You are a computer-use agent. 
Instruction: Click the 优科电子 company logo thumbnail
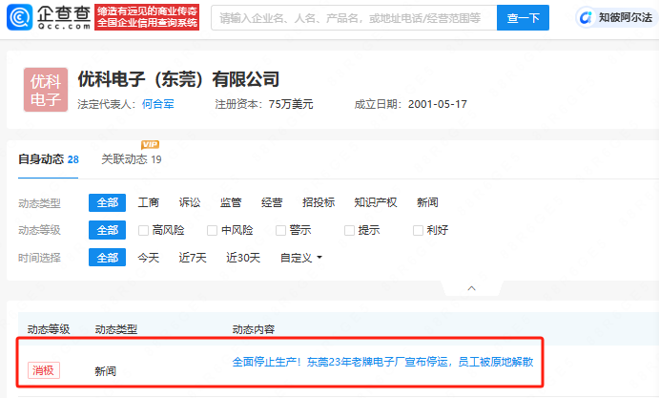point(46,90)
